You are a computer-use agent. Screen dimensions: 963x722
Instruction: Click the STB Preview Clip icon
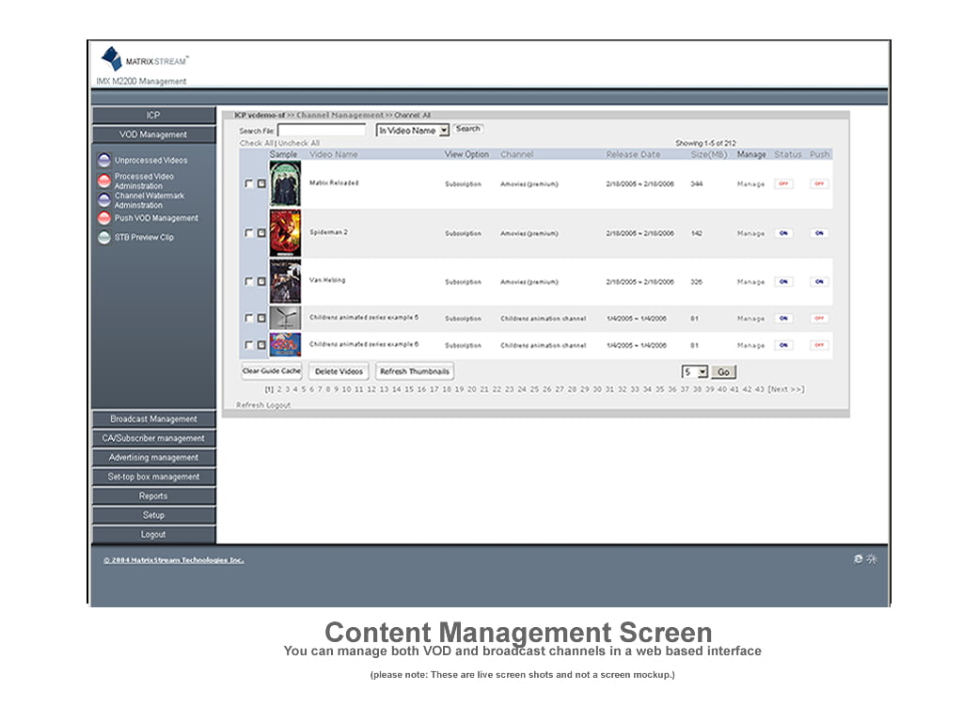click(104, 237)
